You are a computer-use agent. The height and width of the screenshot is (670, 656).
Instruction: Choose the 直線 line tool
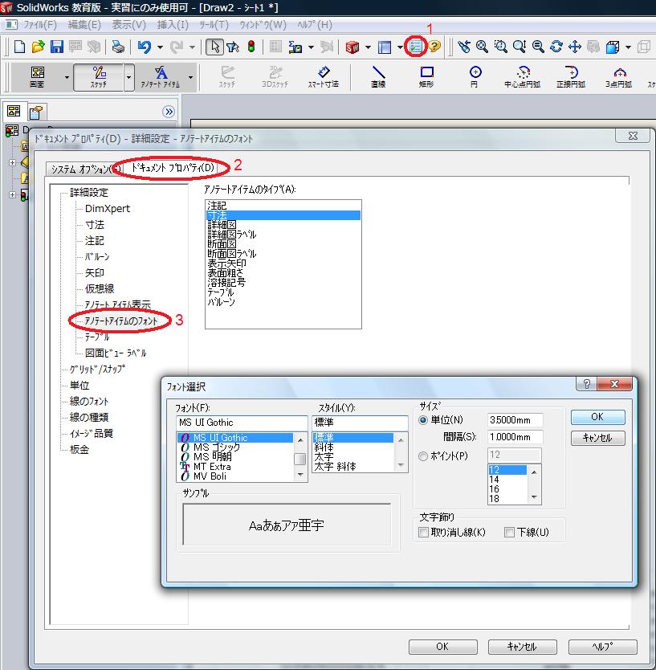pos(378,77)
